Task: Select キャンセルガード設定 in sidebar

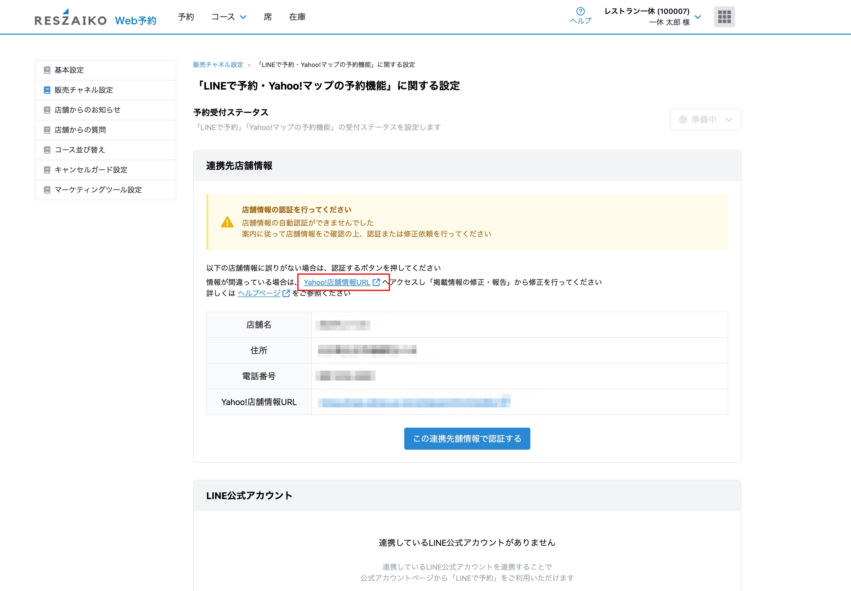Action: click(x=91, y=170)
